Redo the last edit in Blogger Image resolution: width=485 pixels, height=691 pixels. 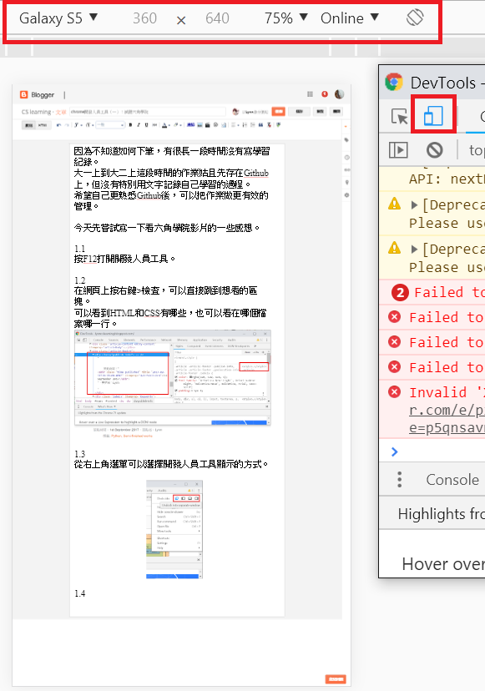pos(66,124)
